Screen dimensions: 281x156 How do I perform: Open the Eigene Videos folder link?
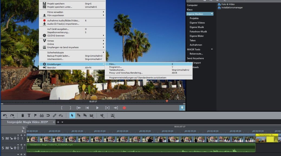point(197,23)
